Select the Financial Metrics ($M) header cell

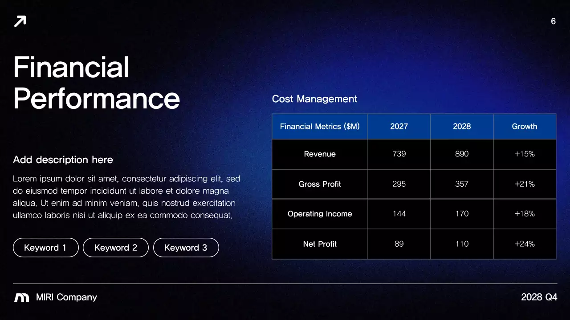pos(319,126)
